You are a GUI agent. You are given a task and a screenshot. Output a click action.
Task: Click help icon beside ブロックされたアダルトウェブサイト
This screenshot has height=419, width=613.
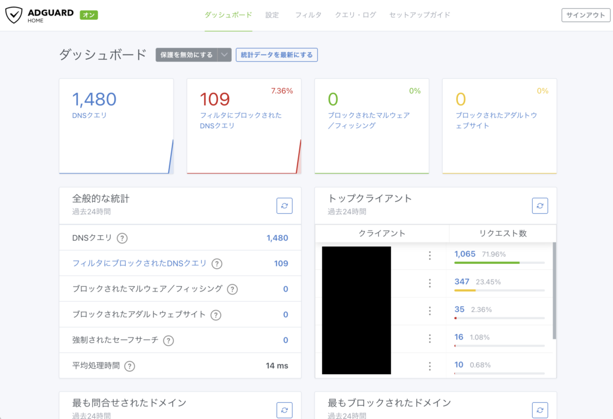coord(216,315)
